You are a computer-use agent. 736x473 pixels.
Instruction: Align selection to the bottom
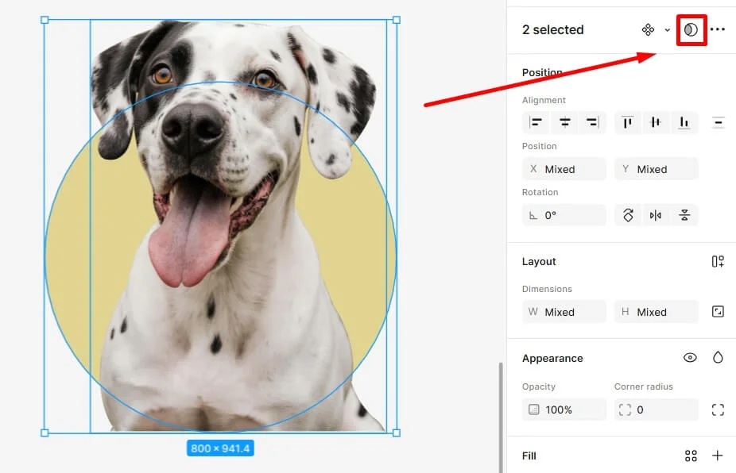point(684,122)
